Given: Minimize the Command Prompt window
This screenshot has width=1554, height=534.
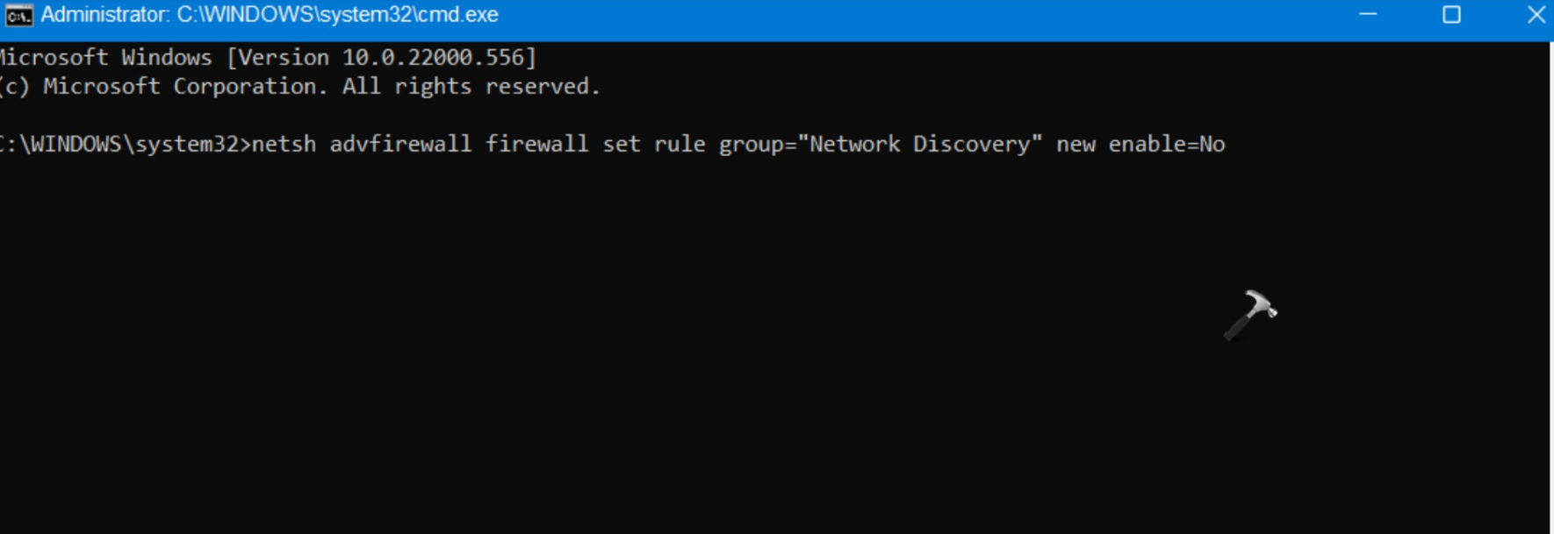Looking at the screenshot, I should (x=1368, y=15).
